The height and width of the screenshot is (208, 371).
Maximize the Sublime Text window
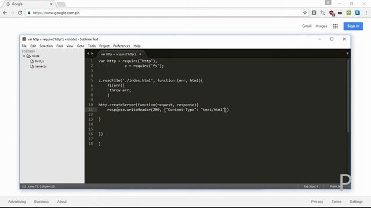point(332,39)
